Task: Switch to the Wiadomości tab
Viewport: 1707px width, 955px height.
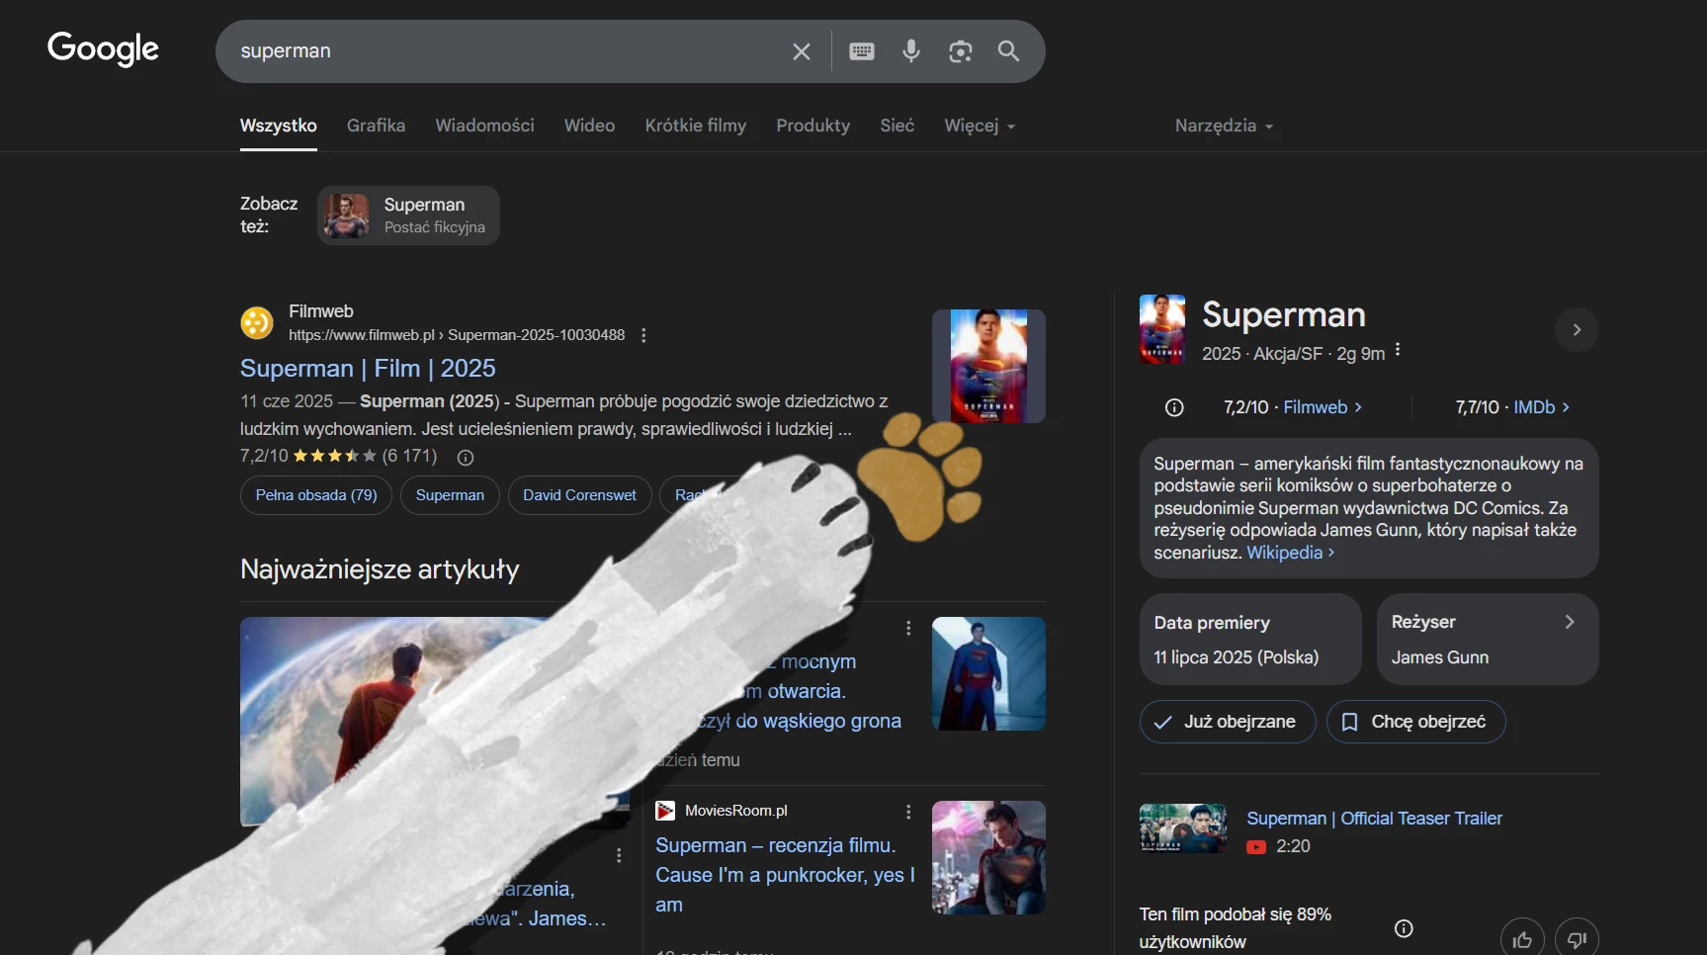Action: click(x=484, y=126)
